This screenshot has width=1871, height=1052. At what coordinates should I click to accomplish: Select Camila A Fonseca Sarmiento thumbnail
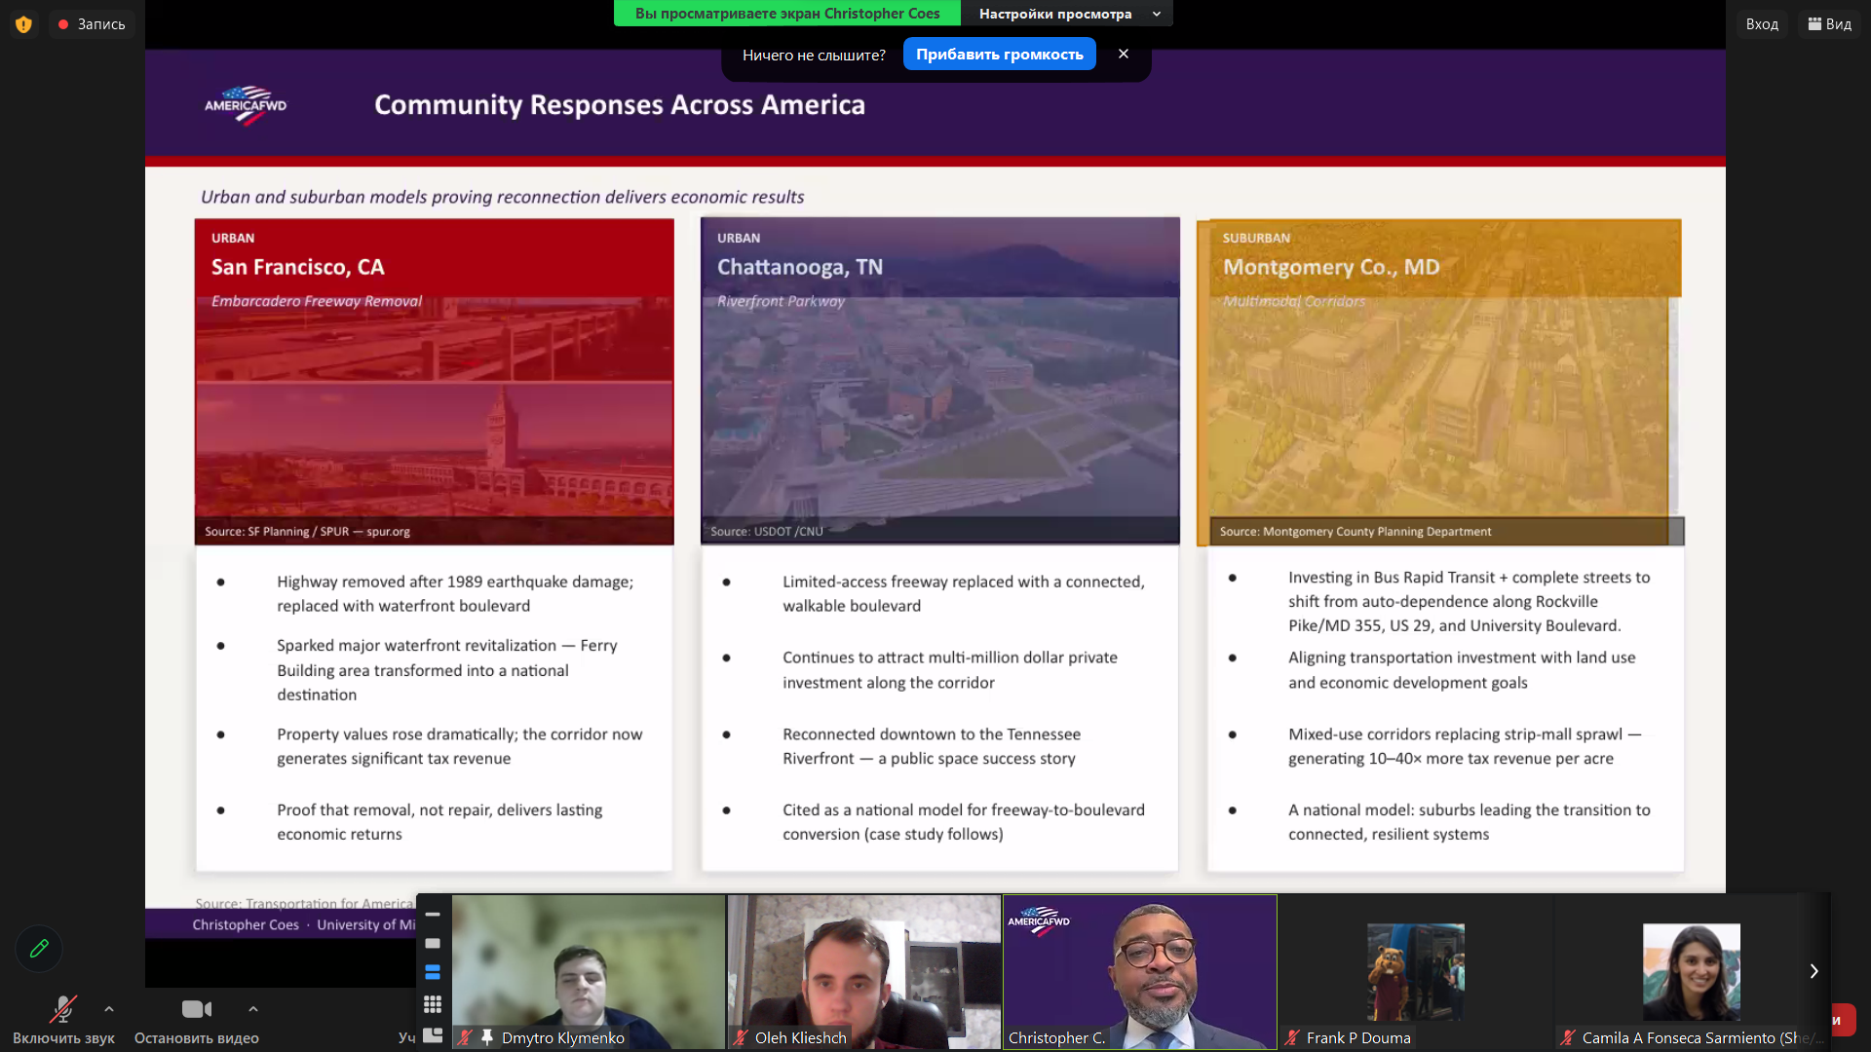pos(1692,972)
